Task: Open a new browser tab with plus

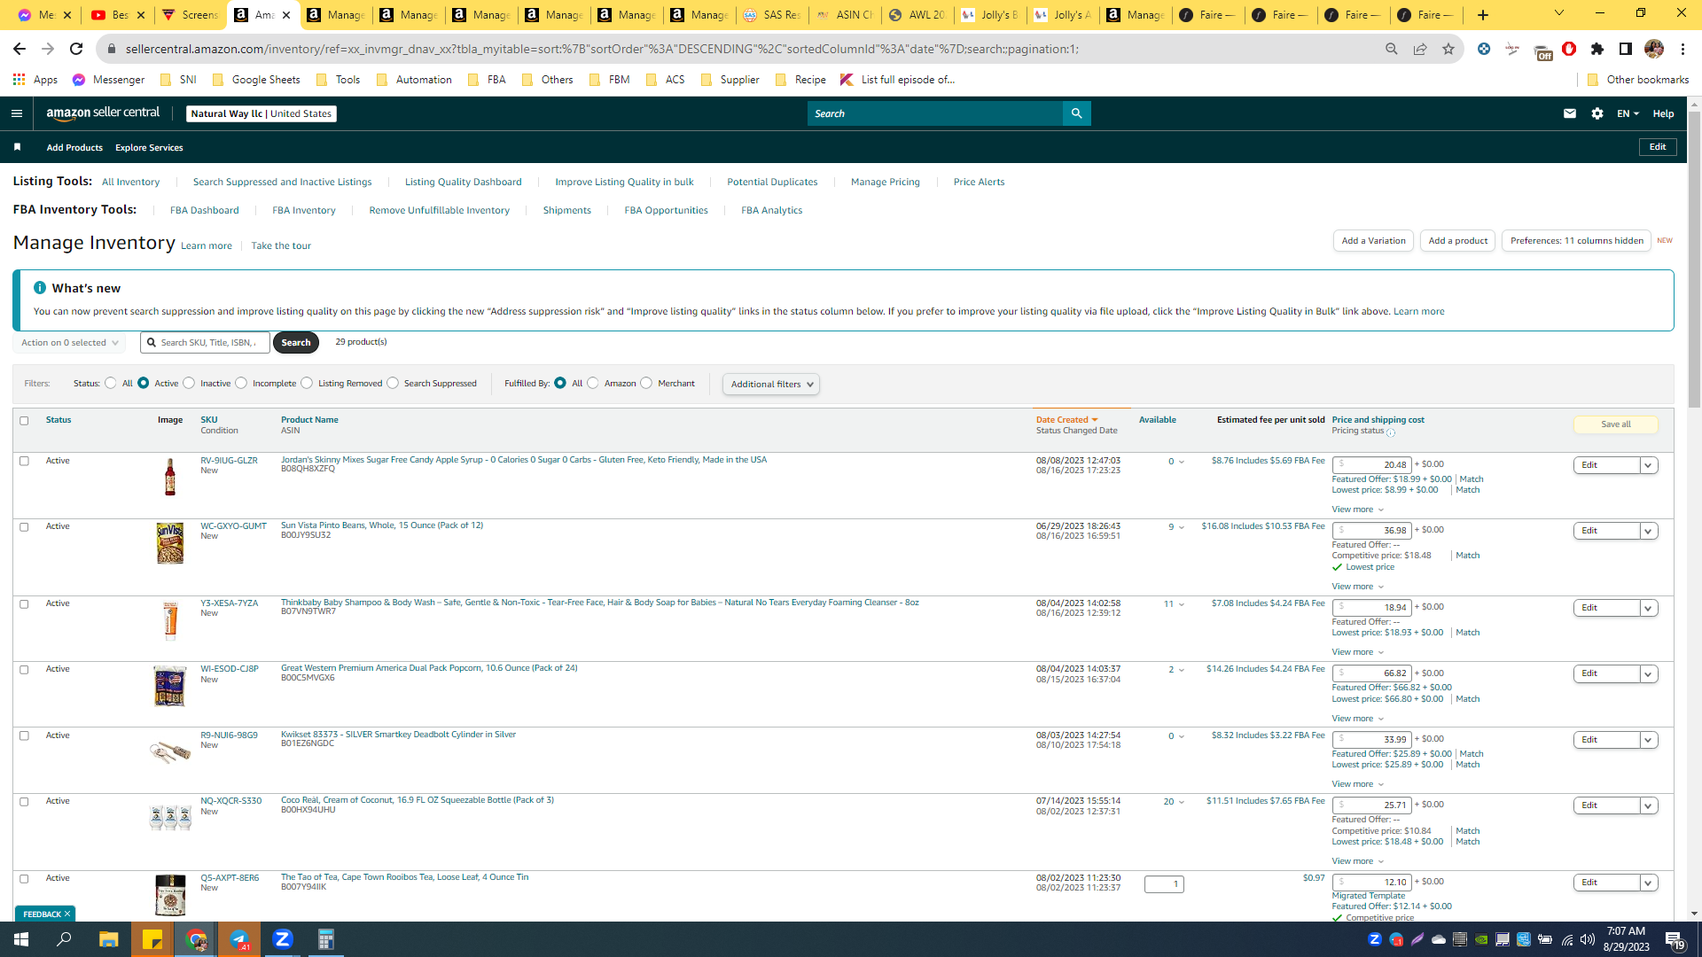Action: click(x=1483, y=15)
